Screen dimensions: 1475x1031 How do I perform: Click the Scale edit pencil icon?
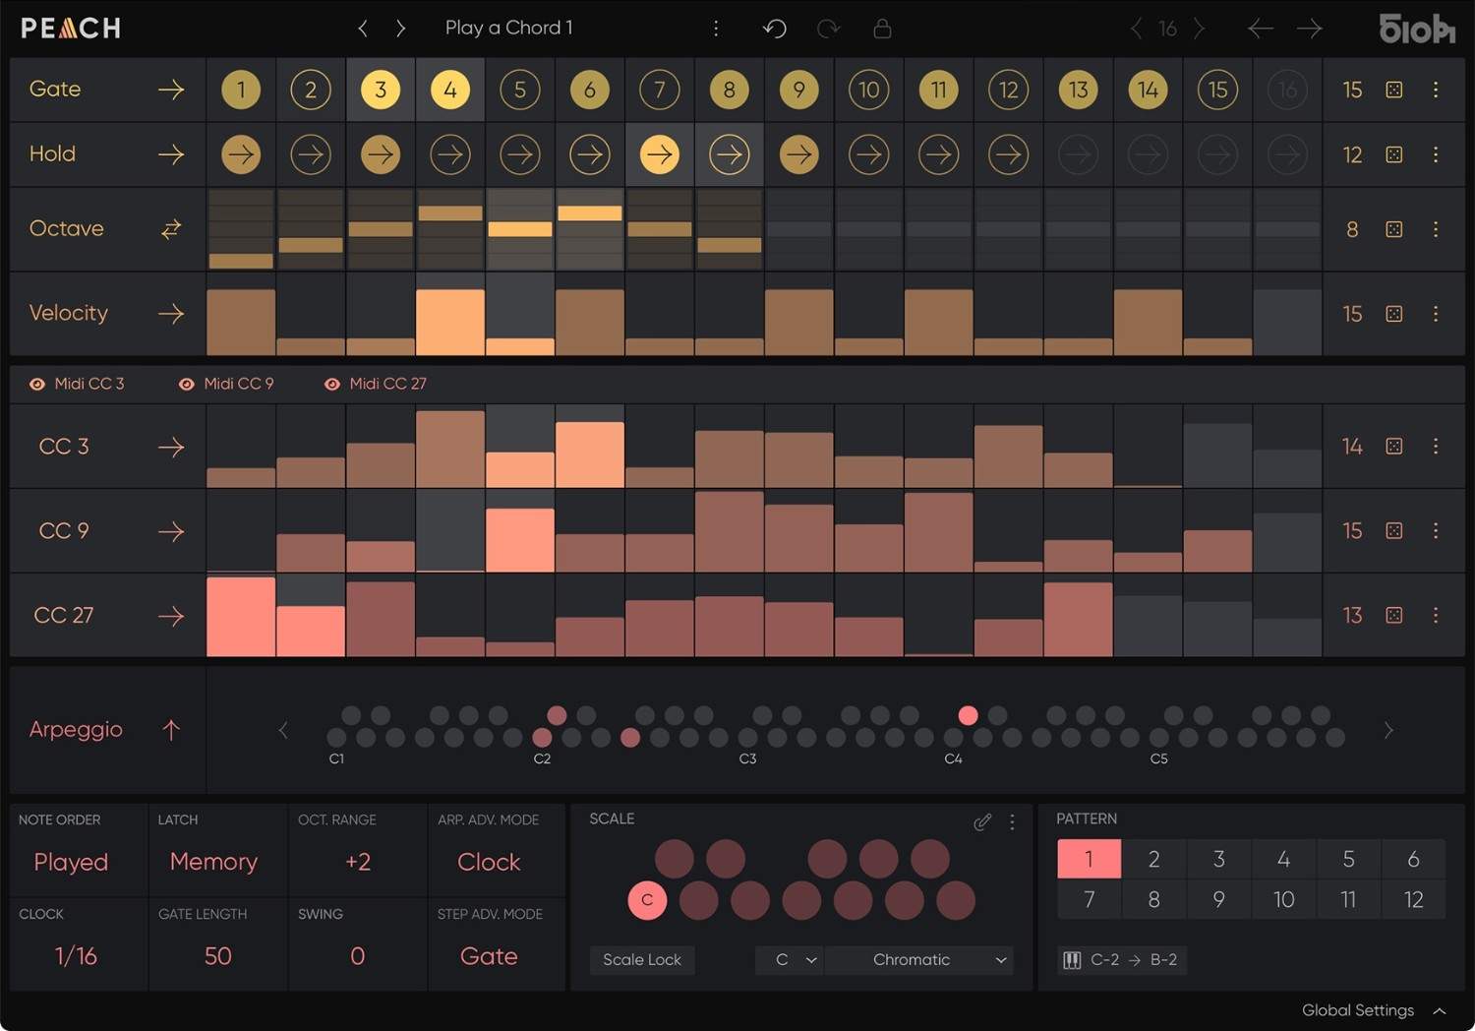click(981, 821)
